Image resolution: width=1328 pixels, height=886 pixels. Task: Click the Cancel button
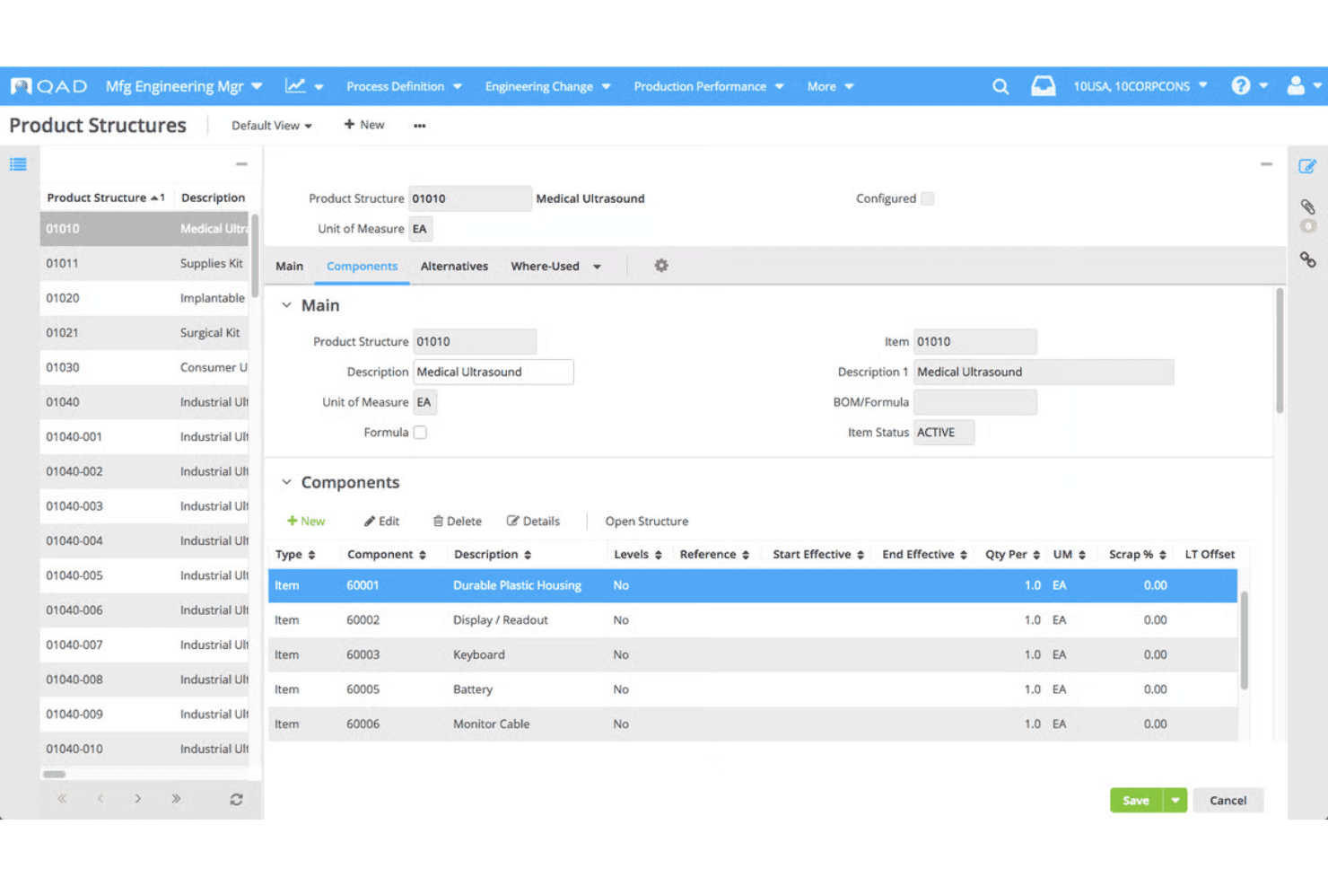1228,800
